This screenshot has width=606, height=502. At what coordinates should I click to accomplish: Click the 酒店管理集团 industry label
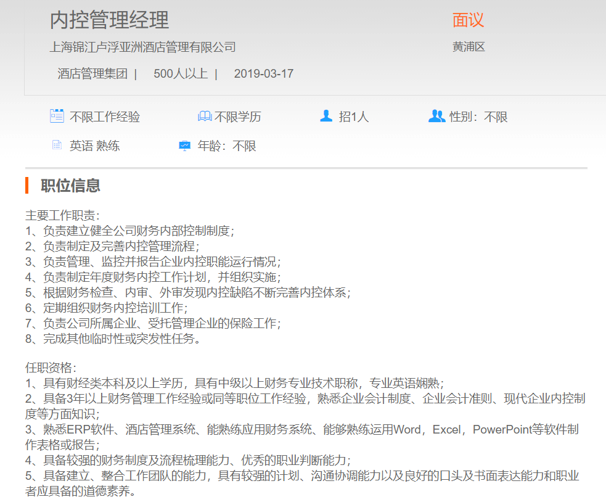[92, 74]
